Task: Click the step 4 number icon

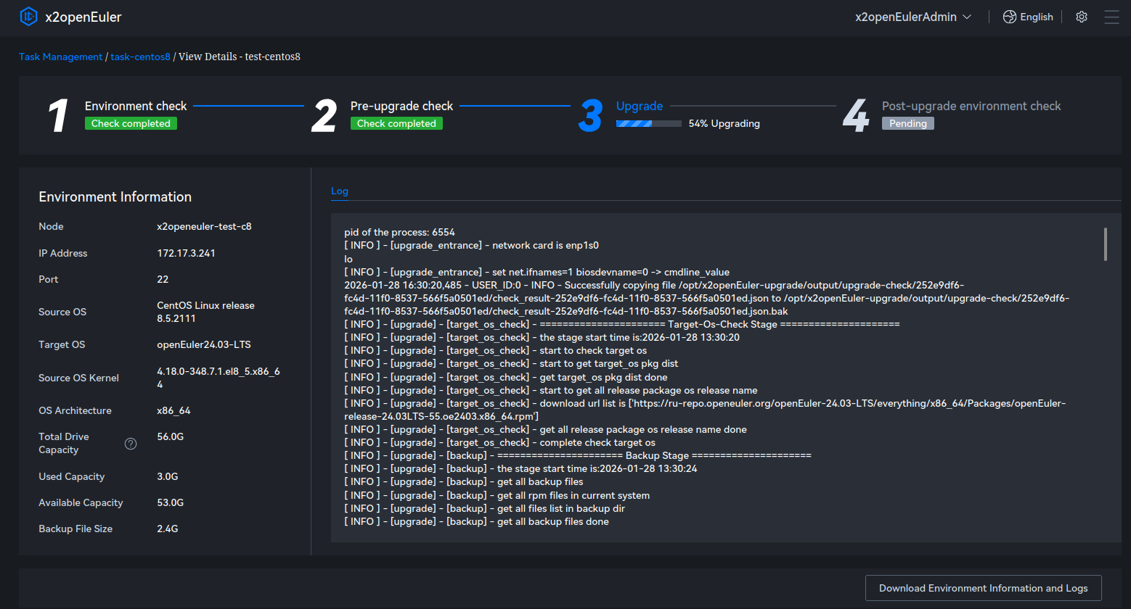Action: click(x=856, y=116)
